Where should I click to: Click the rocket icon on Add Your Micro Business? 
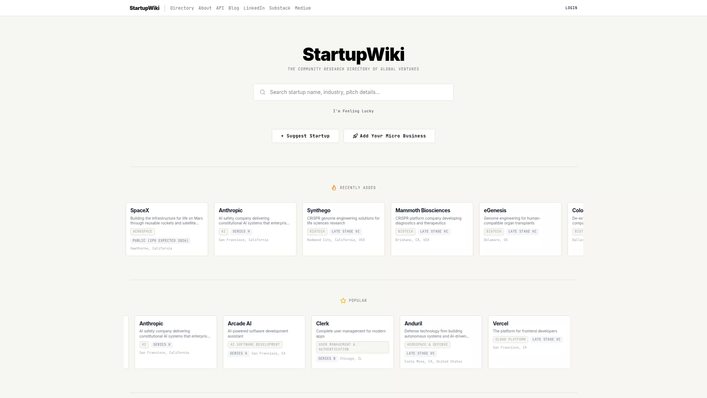(x=355, y=136)
